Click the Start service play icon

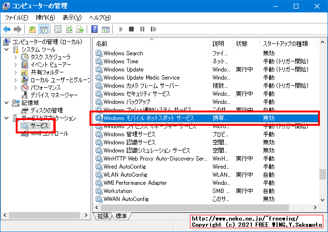[121, 29]
